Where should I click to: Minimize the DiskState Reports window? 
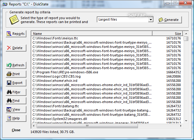(168, 3)
